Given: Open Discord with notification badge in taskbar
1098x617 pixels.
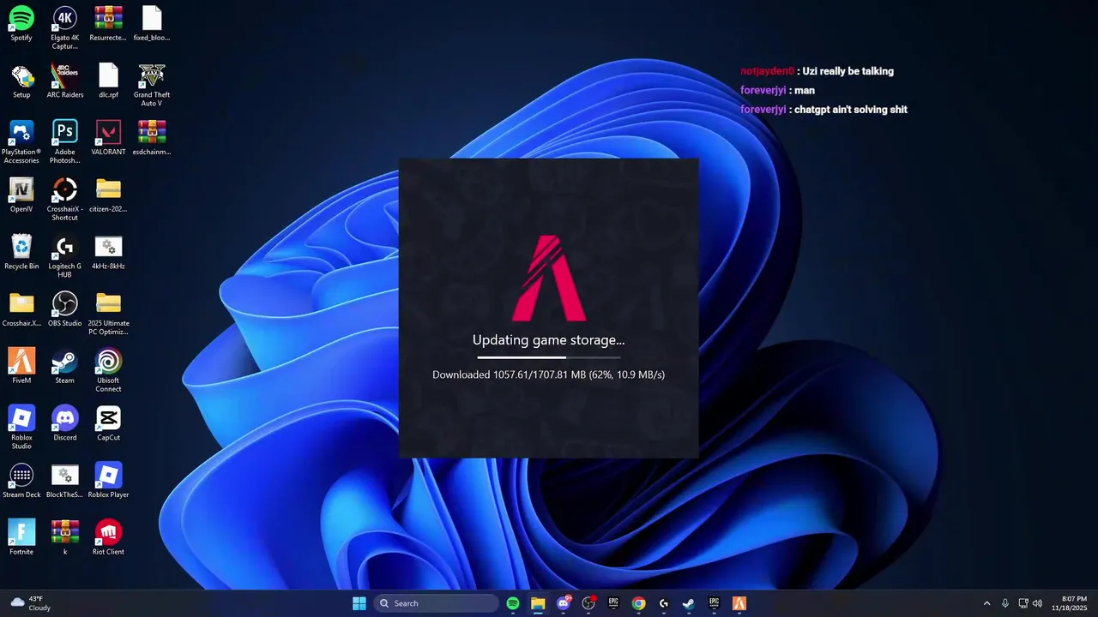Looking at the screenshot, I should (x=564, y=603).
